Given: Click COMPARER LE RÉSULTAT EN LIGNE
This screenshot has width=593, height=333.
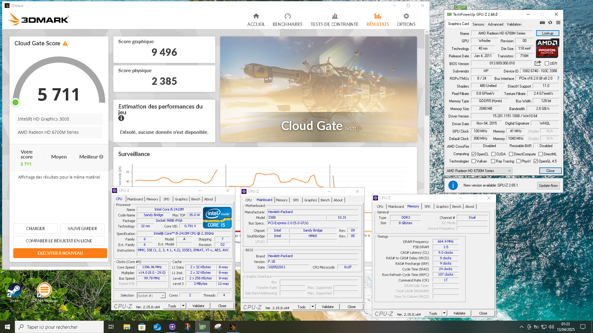Looking at the screenshot, I should (59, 241).
